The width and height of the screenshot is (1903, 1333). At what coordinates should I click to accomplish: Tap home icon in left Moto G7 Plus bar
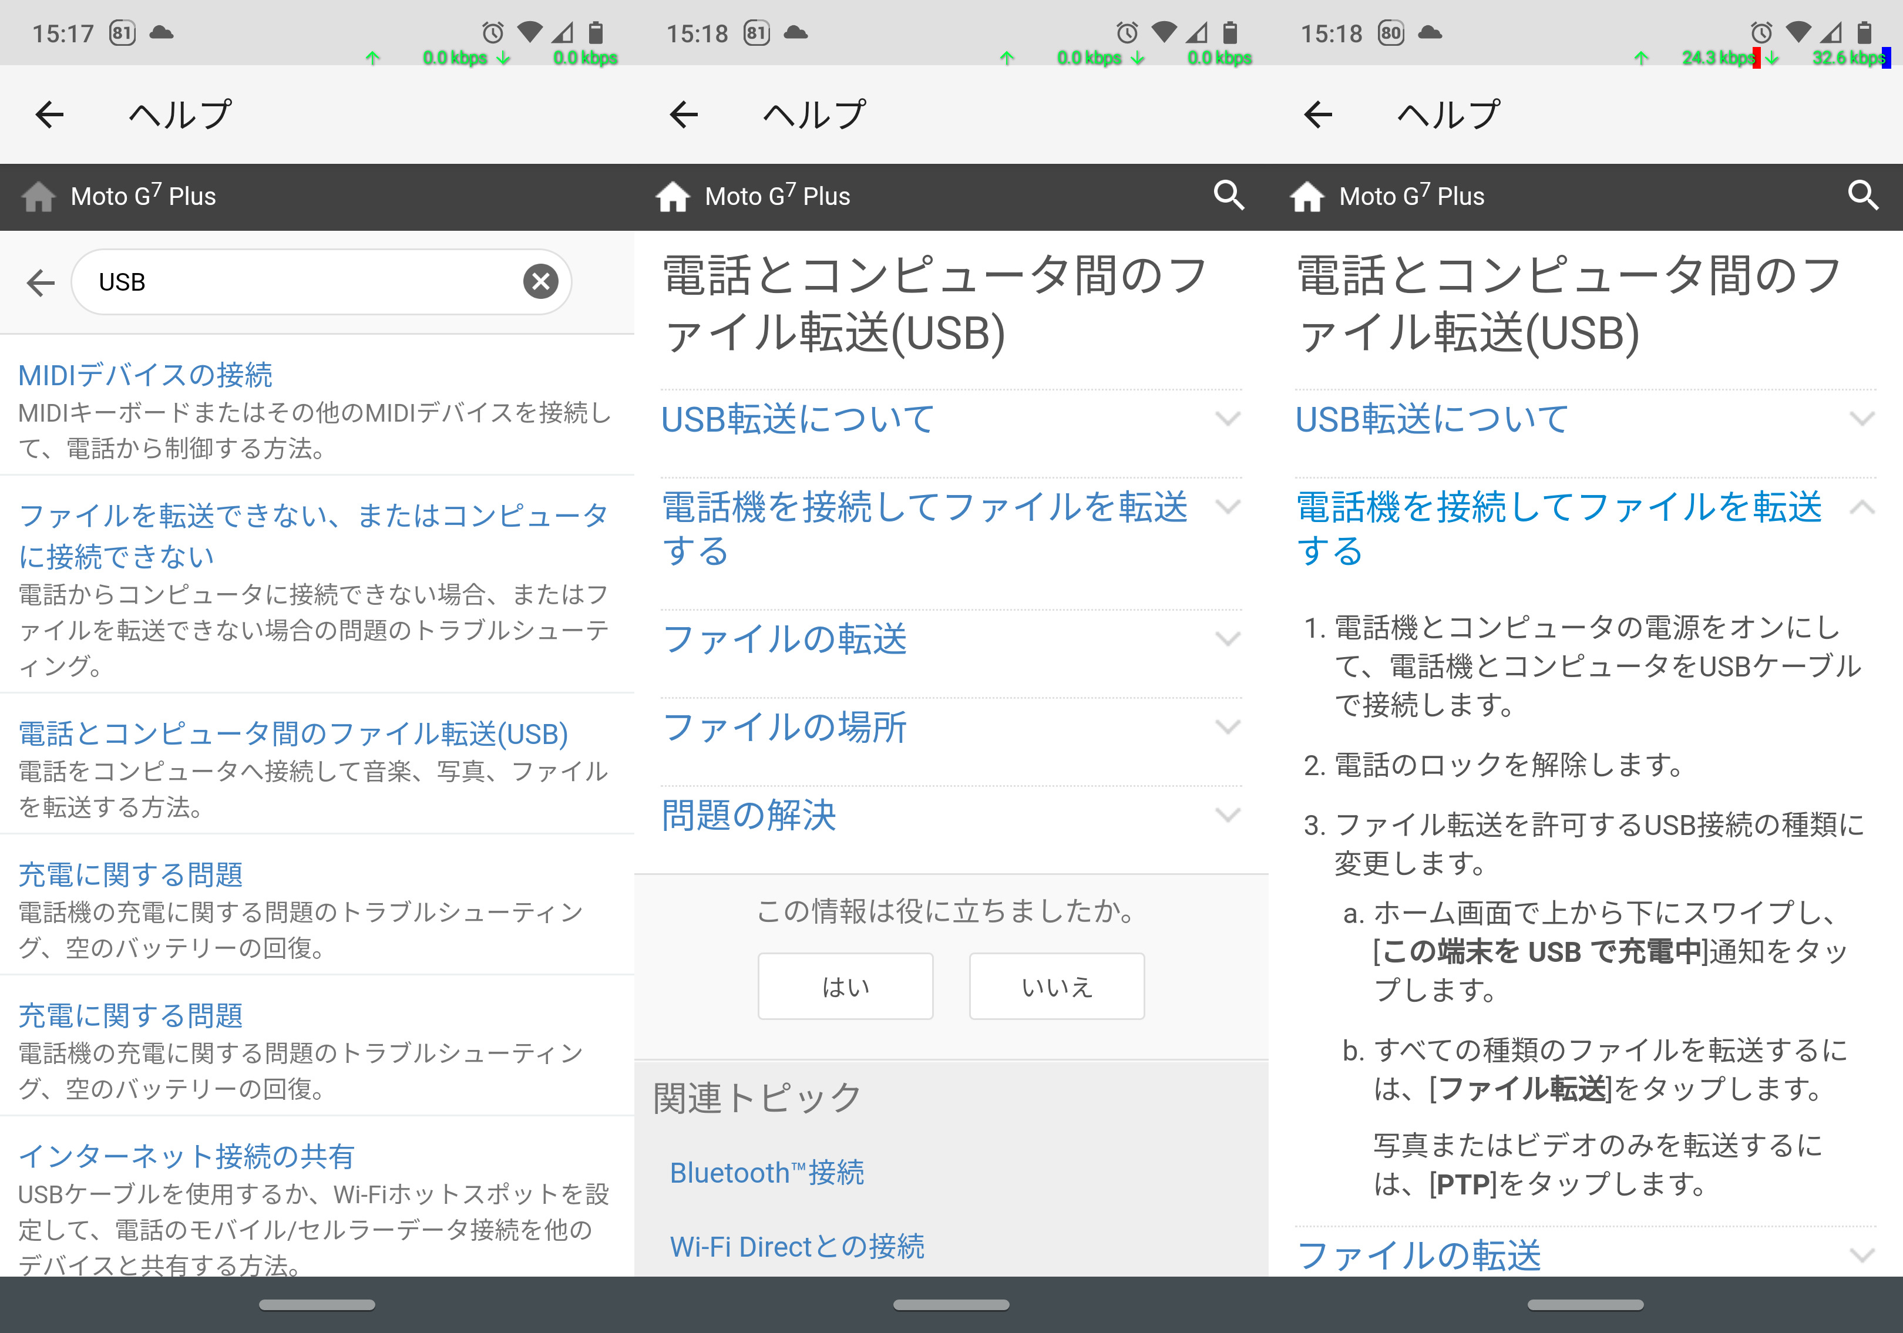[x=38, y=196]
